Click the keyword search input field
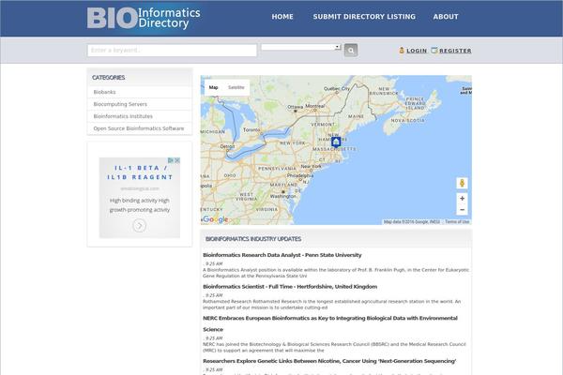Viewport: 563px width, 375px height. click(172, 51)
